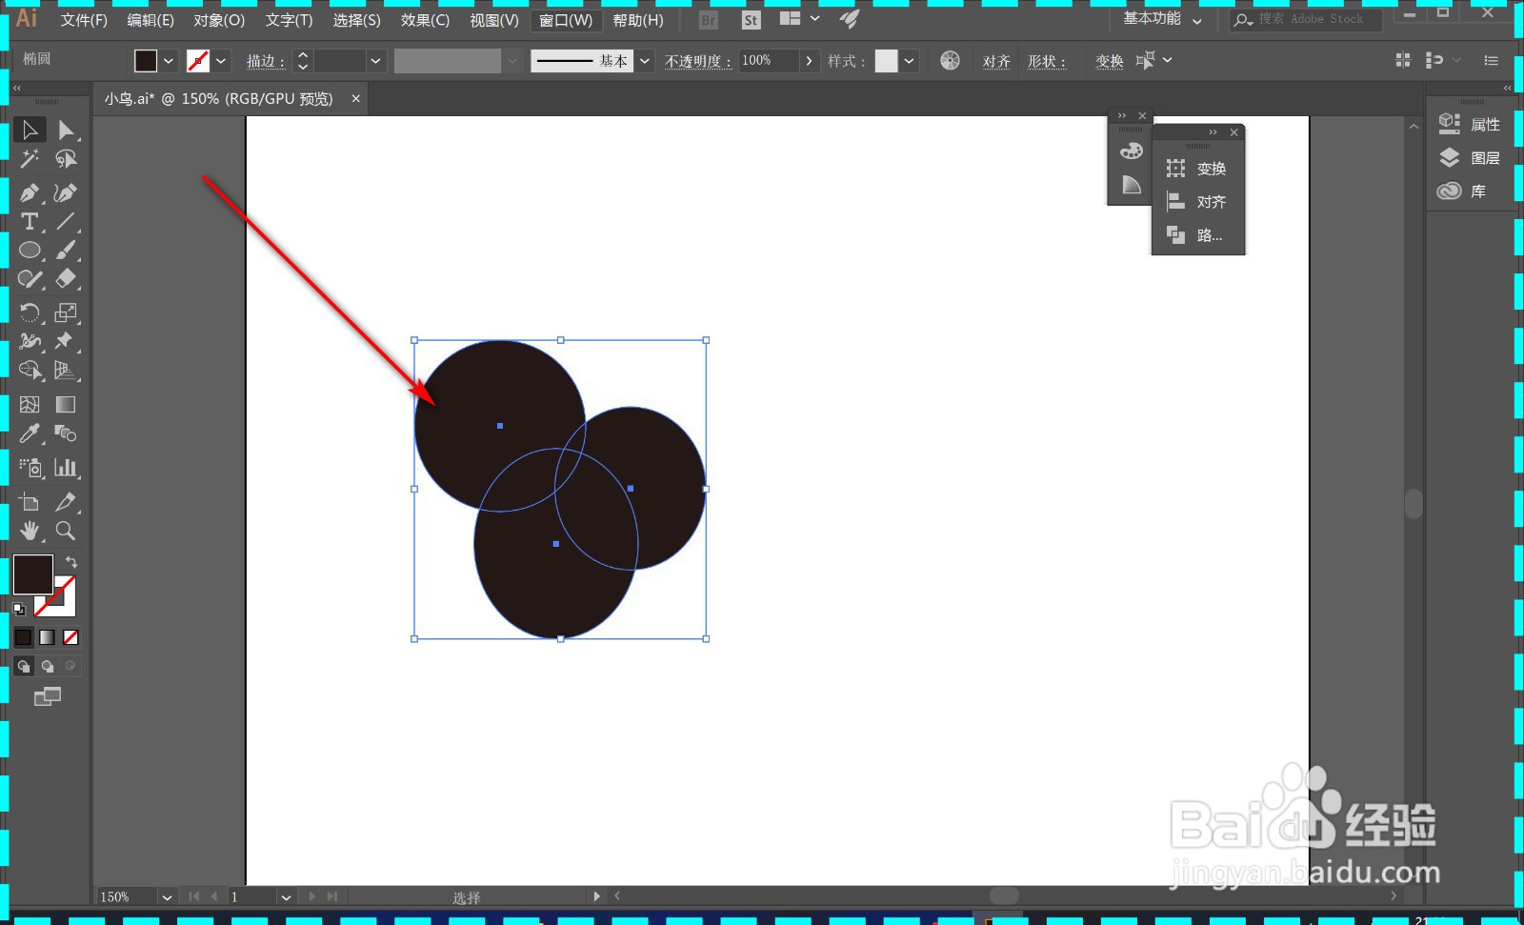The width and height of the screenshot is (1524, 925).
Task: Select the Puppet Warp pin tool
Action: coord(66,341)
